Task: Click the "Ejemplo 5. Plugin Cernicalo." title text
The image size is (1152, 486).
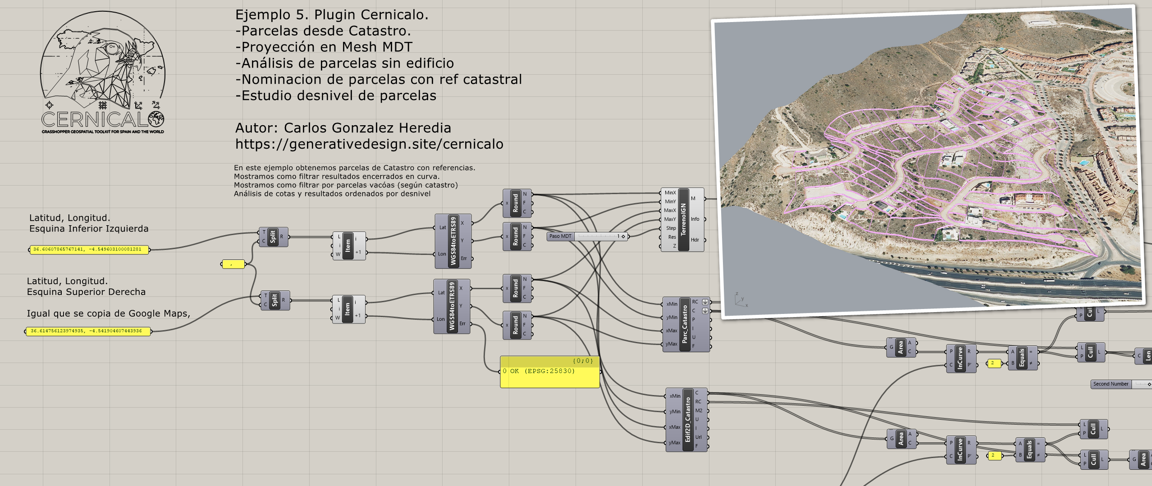Action: [332, 15]
